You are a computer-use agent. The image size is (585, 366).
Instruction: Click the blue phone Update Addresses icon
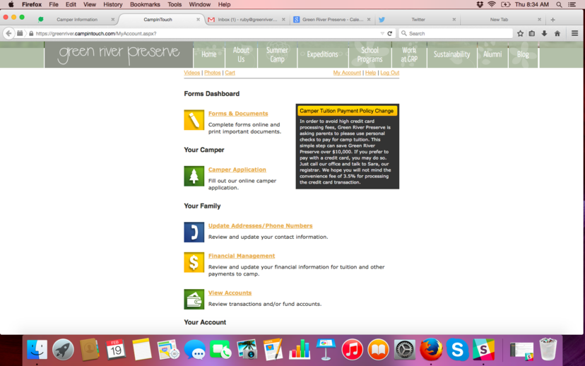[194, 232]
